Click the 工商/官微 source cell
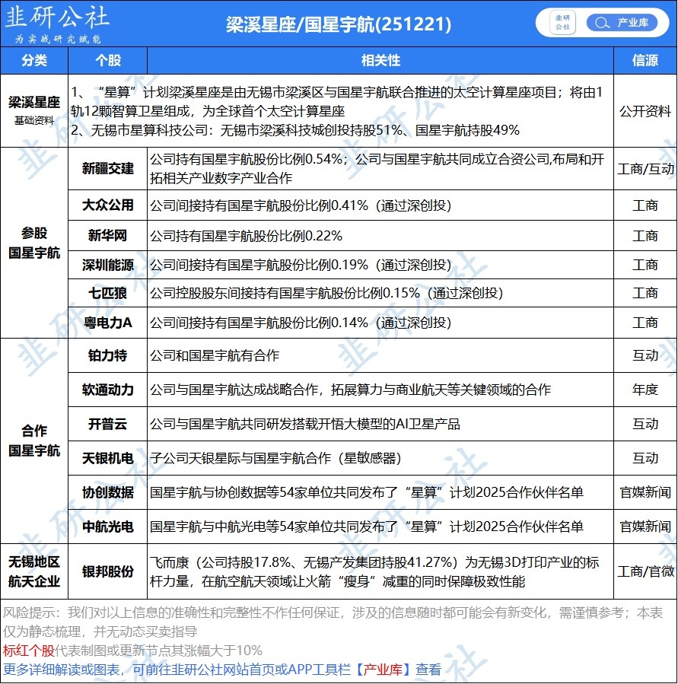 (645, 571)
